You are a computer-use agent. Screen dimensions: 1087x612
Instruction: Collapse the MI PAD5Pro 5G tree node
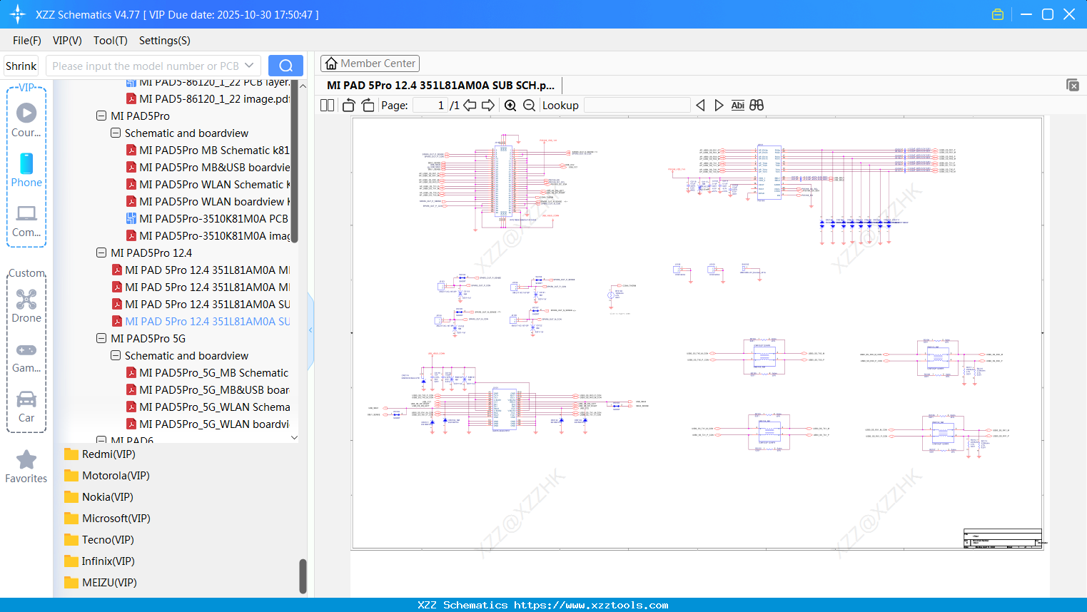[x=101, y=339]
